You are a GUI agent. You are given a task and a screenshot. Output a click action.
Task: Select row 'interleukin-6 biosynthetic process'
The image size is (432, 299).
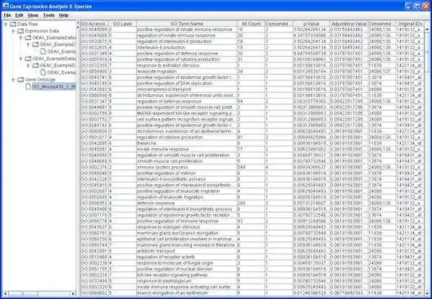[252, 179]
